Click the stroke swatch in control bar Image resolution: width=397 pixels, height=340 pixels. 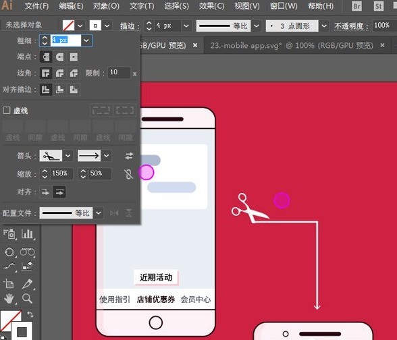95,26
